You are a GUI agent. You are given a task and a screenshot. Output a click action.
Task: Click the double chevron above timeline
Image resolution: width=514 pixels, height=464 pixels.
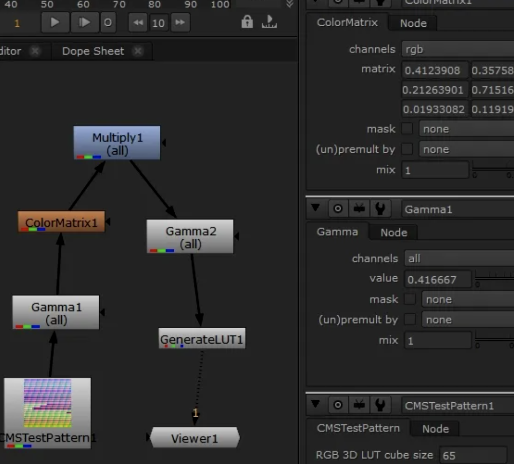point(289,4)
